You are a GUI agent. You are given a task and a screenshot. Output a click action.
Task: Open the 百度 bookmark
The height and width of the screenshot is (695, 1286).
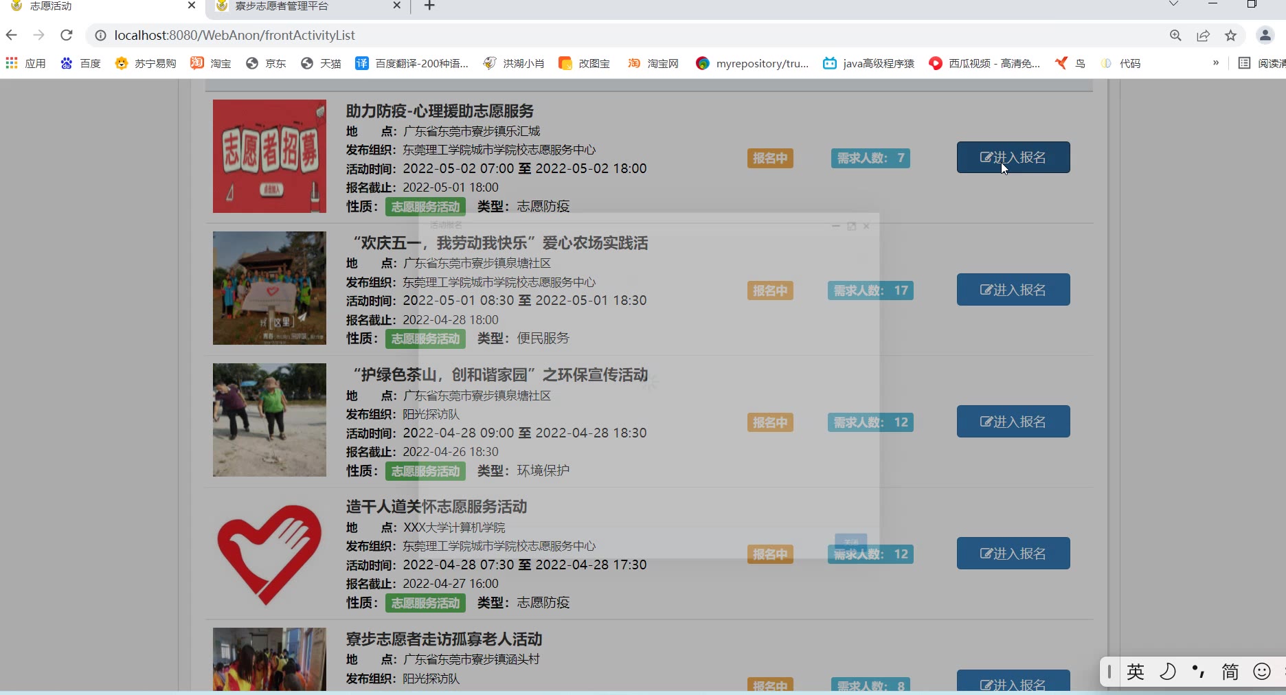(x=80, y=63)
